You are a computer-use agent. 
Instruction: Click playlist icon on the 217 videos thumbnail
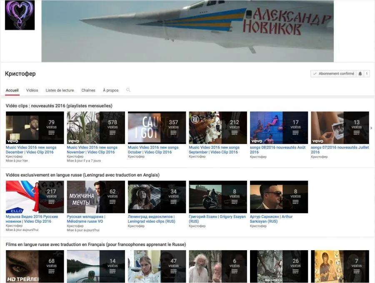pyautogui.click(x=52, y=202)
